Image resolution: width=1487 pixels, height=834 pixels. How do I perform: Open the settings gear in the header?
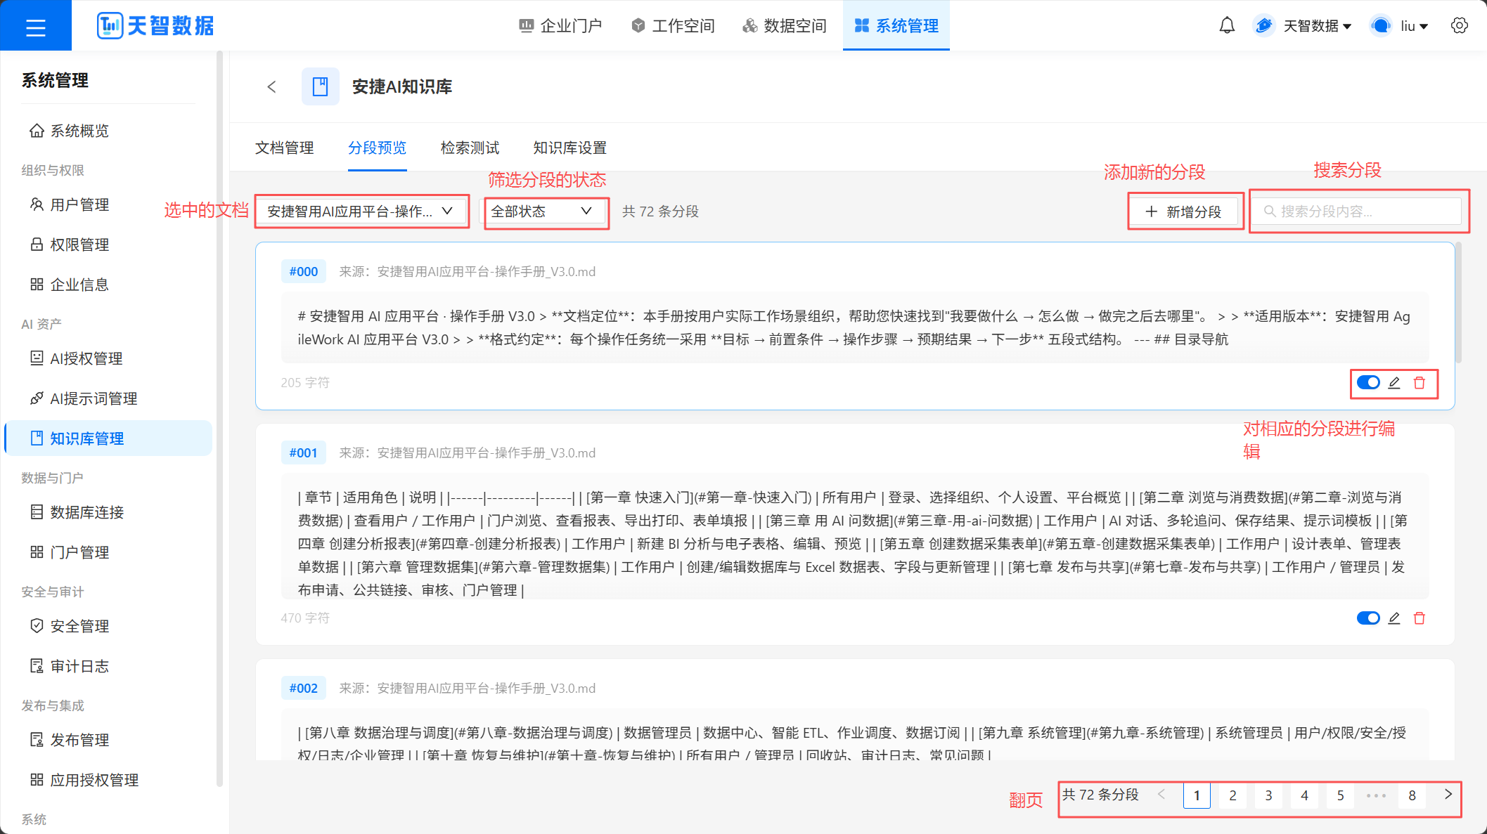(1460, 26)
